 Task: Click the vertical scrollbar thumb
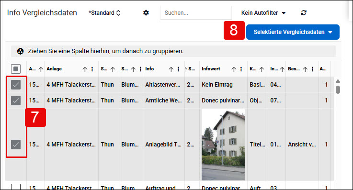pos(338,89)
